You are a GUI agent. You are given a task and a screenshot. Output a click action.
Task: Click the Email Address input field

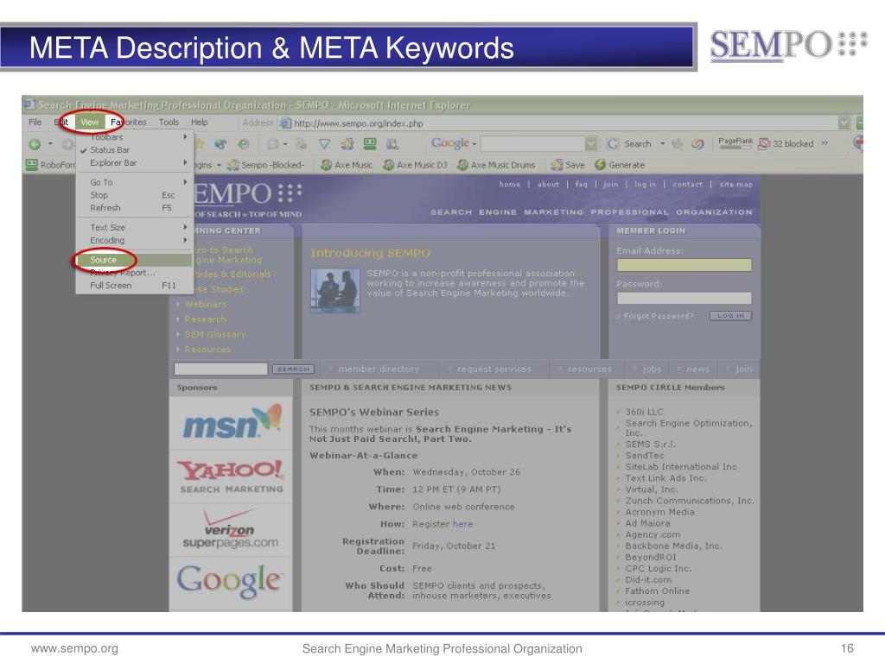684,265
